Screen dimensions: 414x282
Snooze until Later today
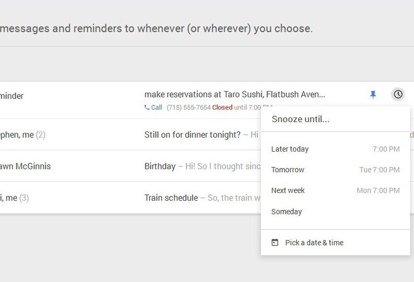(x=290, y=149)
